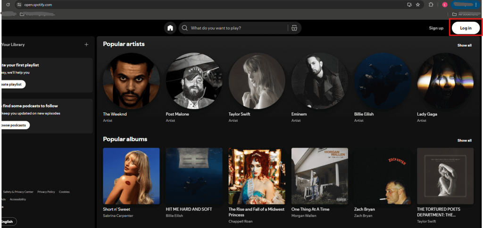Open The Weeknd artist picture
Viewport: 483px width, 228px height.
pyautogui.click(x=131, y=81)
